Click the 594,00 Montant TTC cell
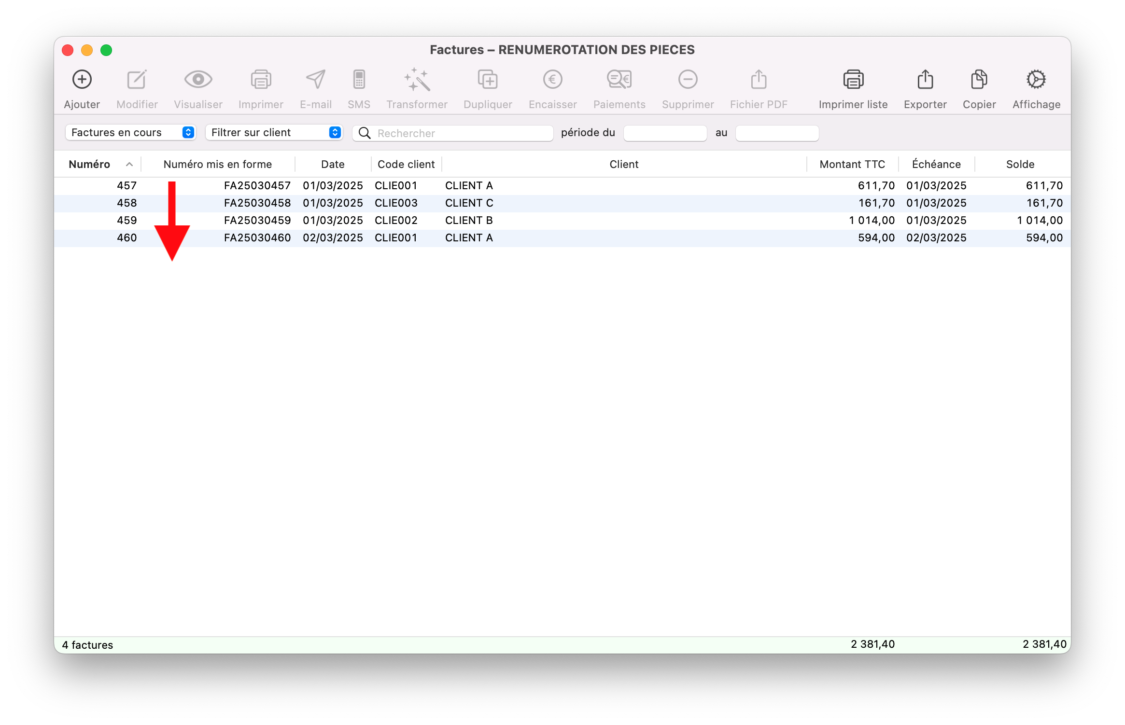1125x725 pixels. pyautogui.click(x=876, y=238)
